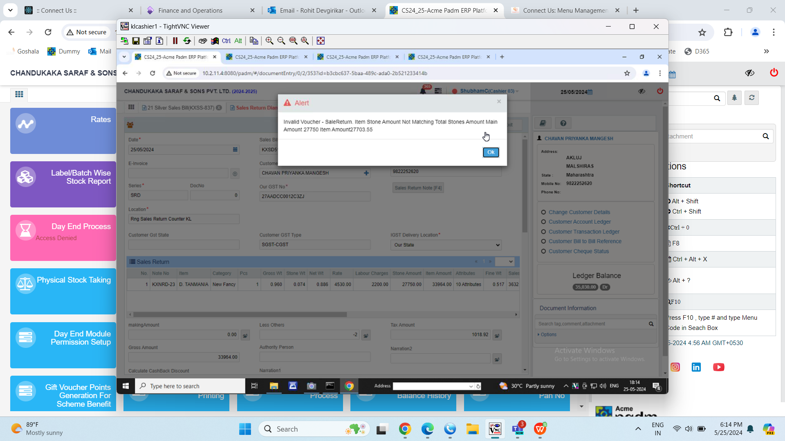This screenshot has height=441, width=785.
Task: Open Label/Batch Wise Stock Report tile
Action: [63, 184]
